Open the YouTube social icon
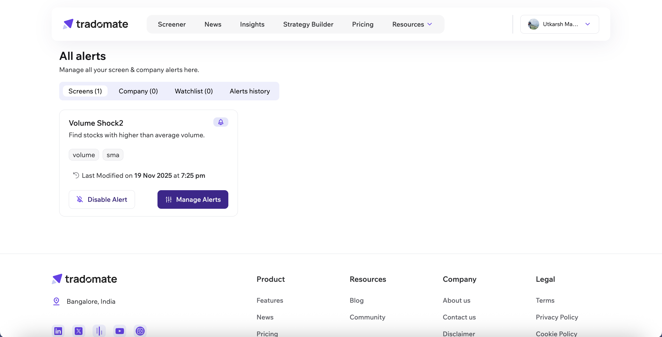Image resolution: width=662 pixels, height=337 pixels. click(x=119, y=331)
